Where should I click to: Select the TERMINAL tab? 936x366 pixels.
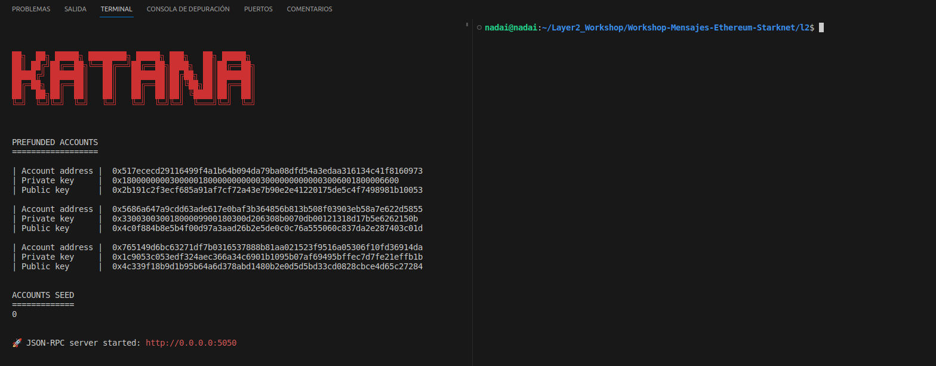tap(116, 9)
